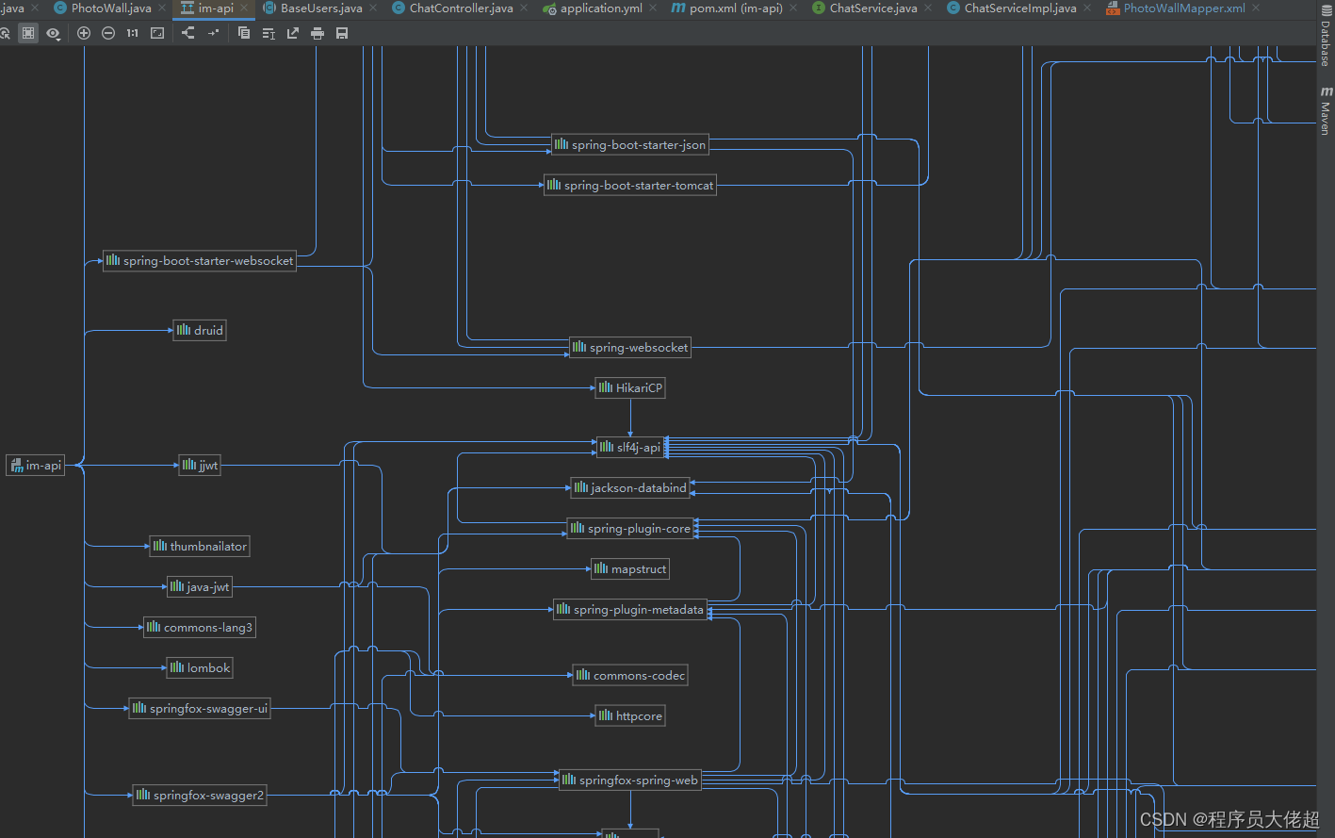Viewport: 1335px width, 838px height.
Task: Close the PhotoWallMapper.xml tab
Action: tap(1256, 8)
